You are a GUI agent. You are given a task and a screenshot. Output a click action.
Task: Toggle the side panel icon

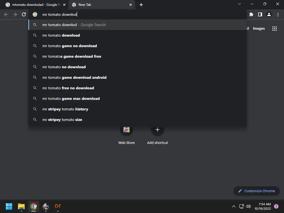pos(260,14)
